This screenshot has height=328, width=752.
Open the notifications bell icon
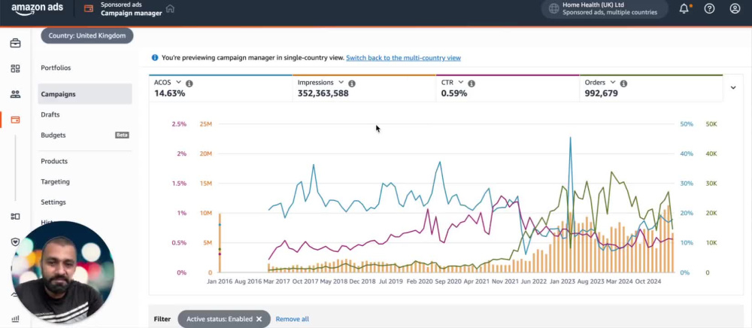click(684, 8)
